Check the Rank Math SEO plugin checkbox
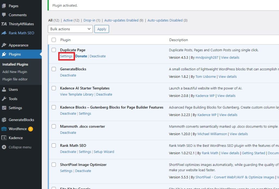279x189 pixels. (x=54, y=145)
